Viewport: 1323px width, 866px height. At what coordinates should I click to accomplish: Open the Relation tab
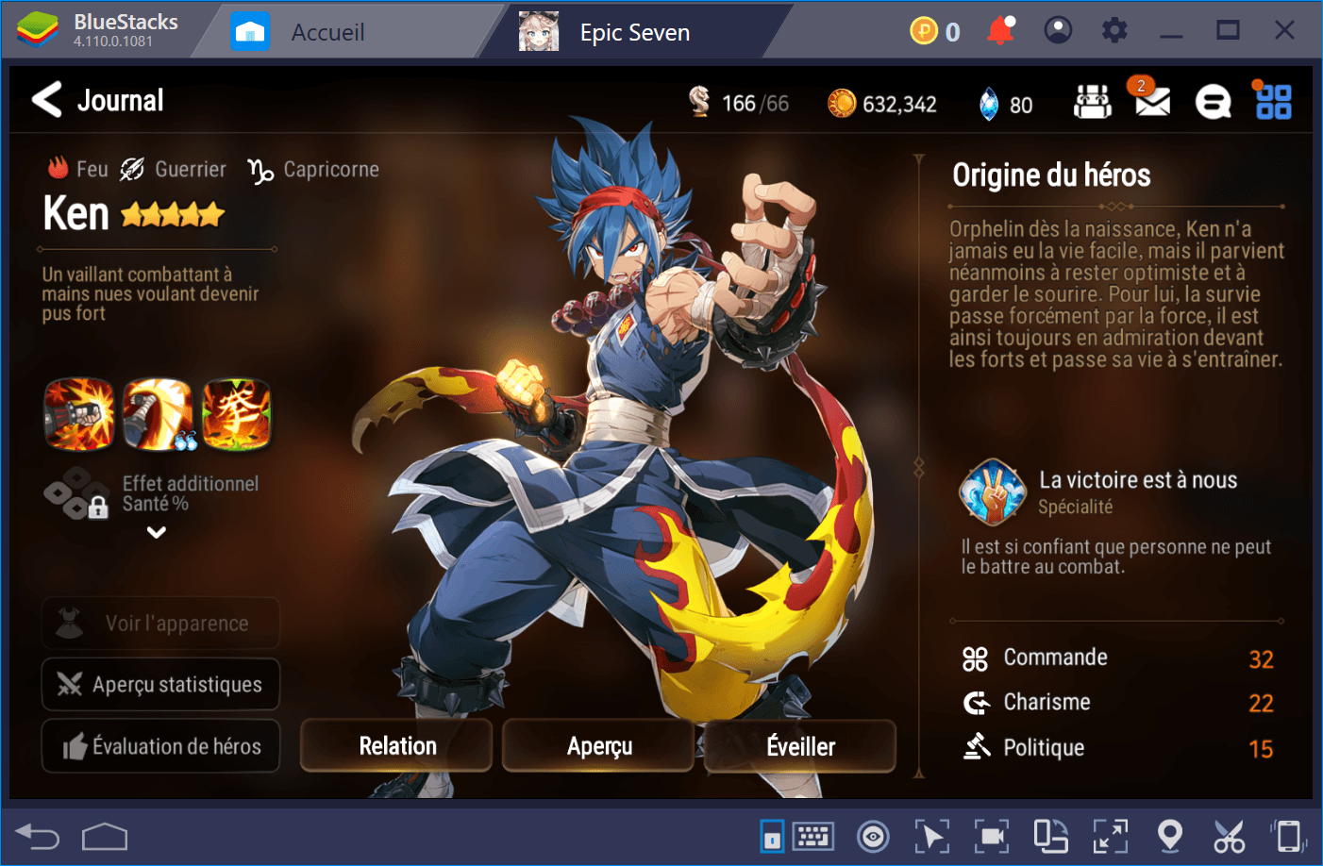[x=397, y=746]
